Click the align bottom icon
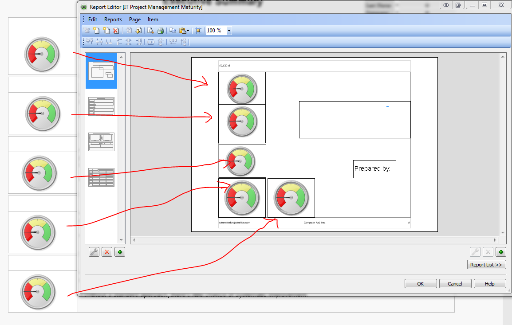 pos(109,42)
